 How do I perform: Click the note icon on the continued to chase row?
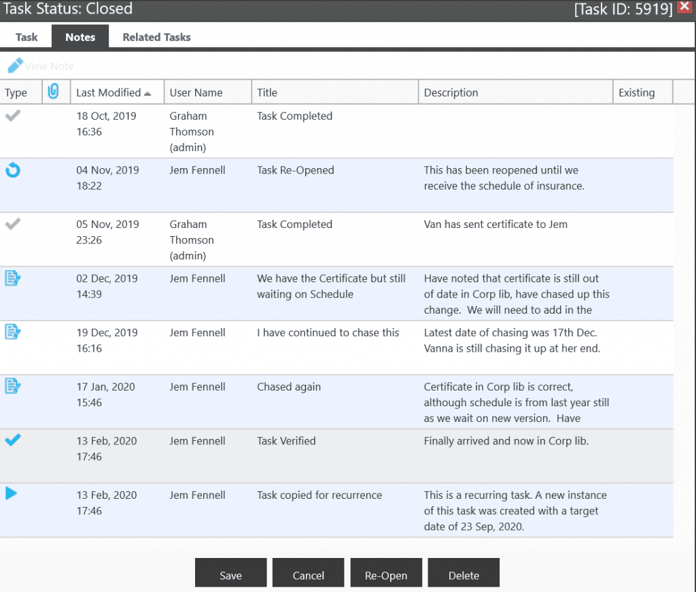pyautogui.click(x=12, y=333)
